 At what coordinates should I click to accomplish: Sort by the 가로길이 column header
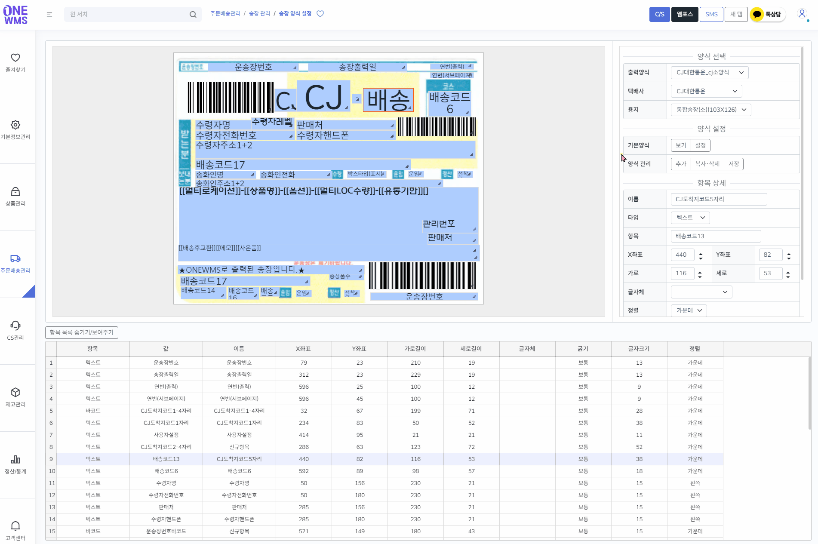point(415,349)
